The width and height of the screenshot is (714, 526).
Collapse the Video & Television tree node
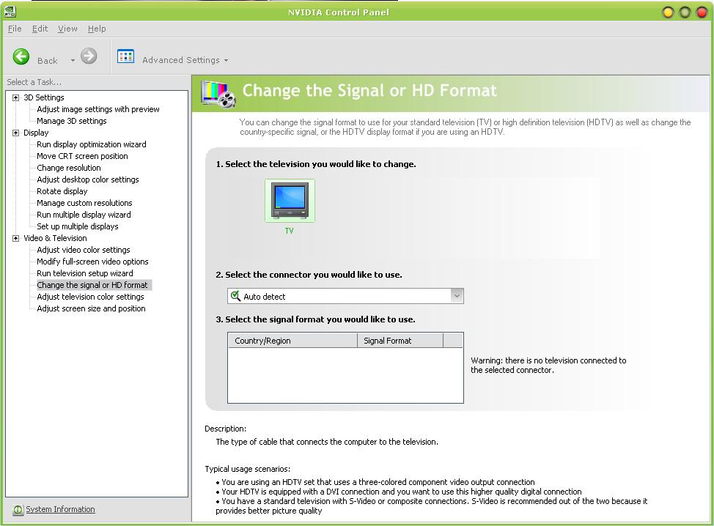16,238
